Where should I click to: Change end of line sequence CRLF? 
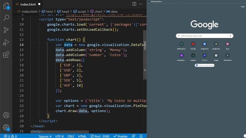(71, 136)
